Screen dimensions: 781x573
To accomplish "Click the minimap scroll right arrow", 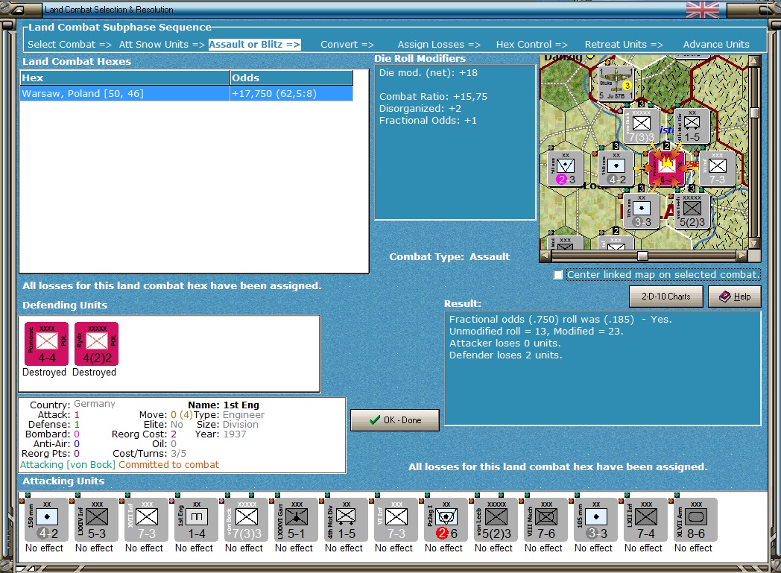I will point(742,256).
